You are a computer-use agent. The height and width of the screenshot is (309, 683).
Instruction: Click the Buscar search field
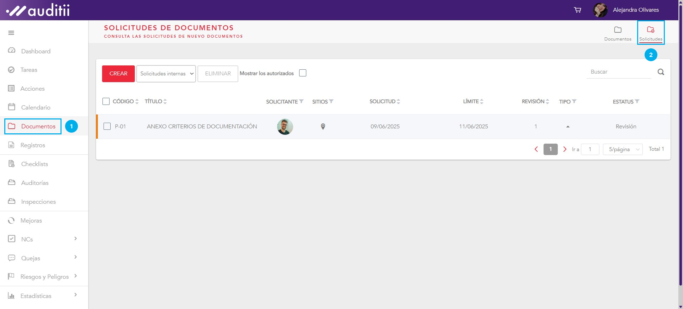pos(618,72)
